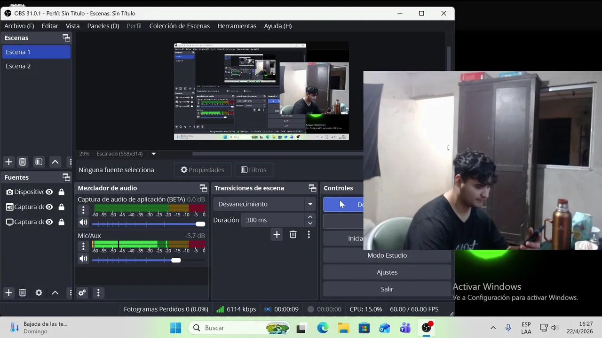Click the Salir button
Screen dimensions: 602x338
coord(387,289)
